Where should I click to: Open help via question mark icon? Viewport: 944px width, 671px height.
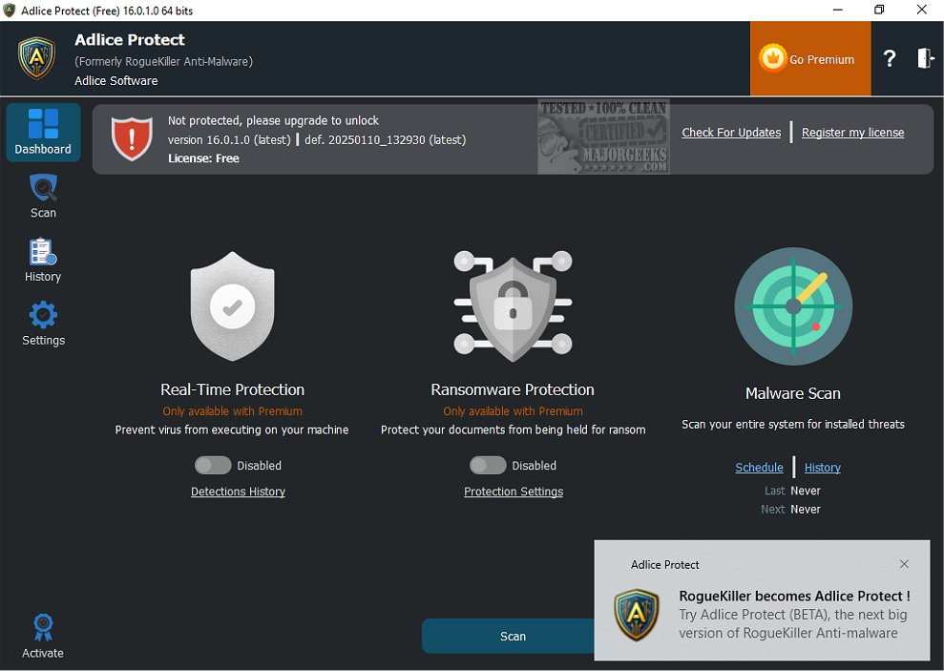889,59
